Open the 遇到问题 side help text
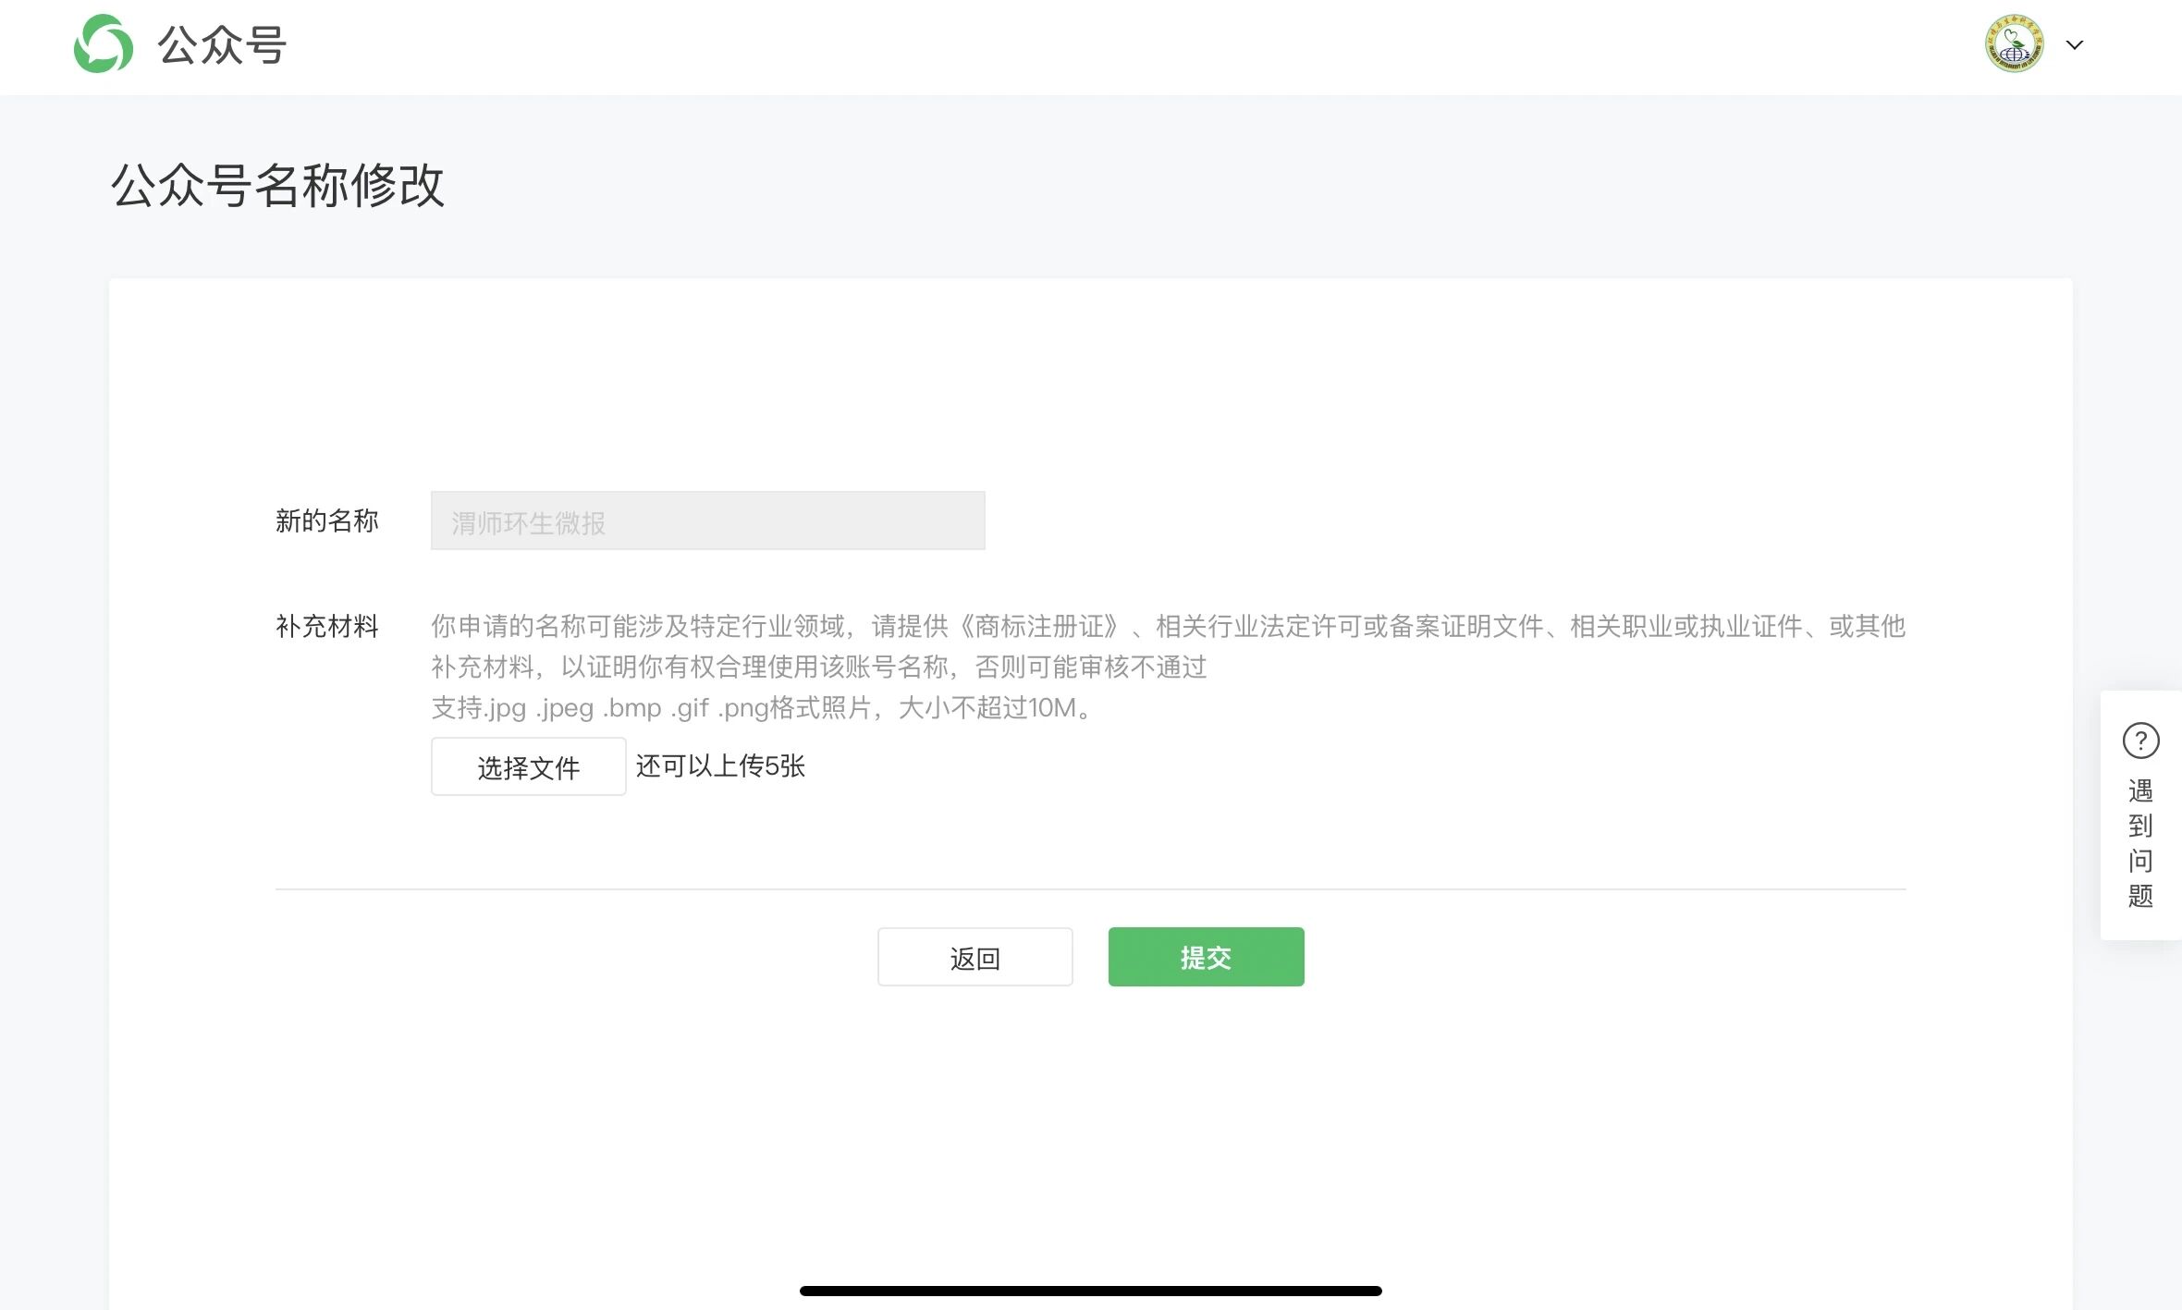2182x1310 pixels. coord(2140,843)
